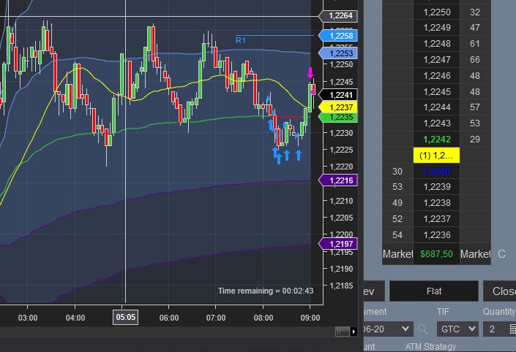Click the yellow 1,2237 price marker

coord(338,107)
